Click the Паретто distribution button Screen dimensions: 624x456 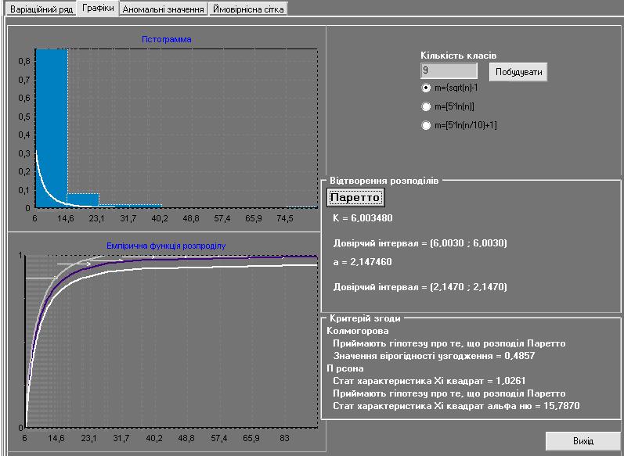coord(355,198)
